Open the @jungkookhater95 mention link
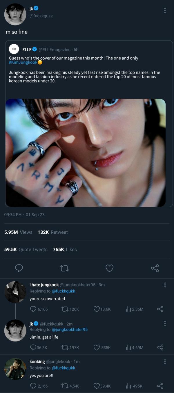 tap(70, 330)
